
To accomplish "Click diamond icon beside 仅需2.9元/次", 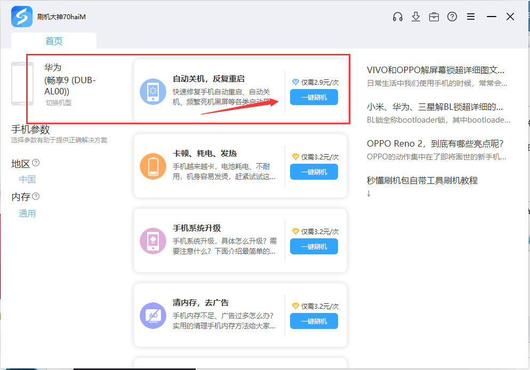I will pos(295,82).
